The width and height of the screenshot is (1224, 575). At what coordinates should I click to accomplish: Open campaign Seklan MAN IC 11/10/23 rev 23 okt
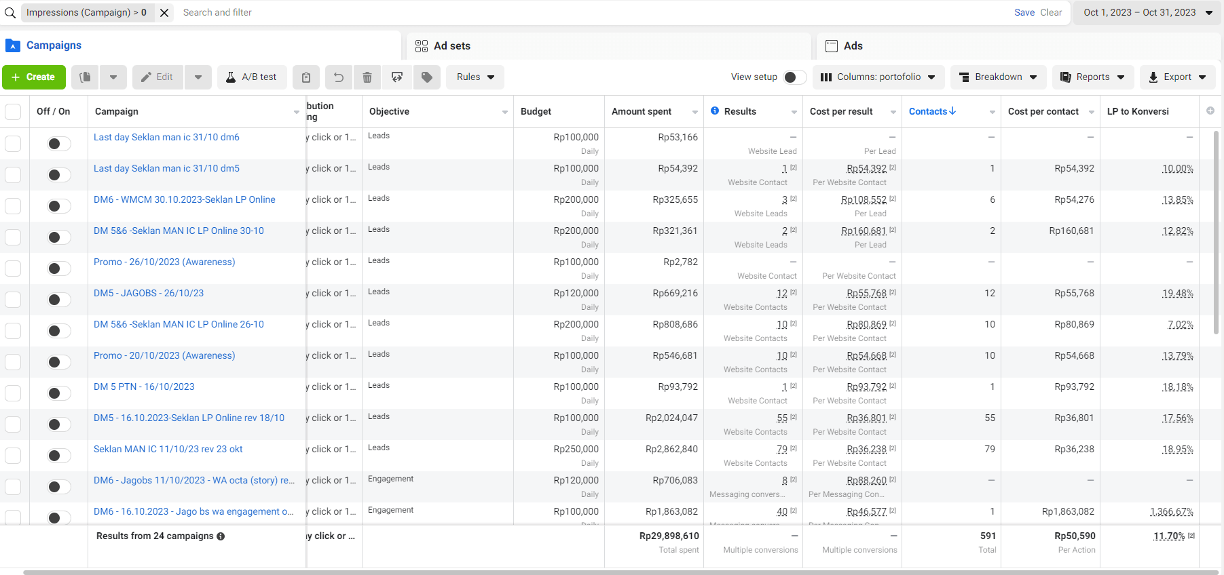point(168,449)
